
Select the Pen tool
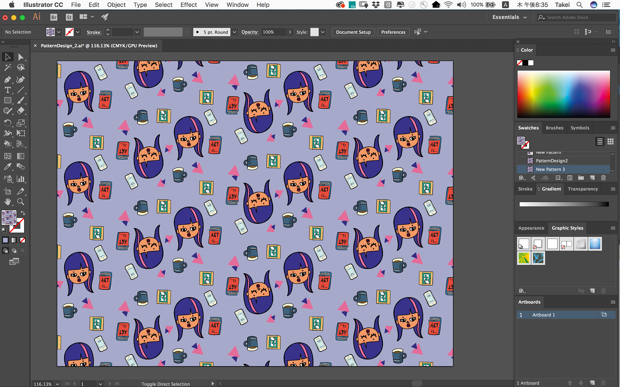pos(8,80)
